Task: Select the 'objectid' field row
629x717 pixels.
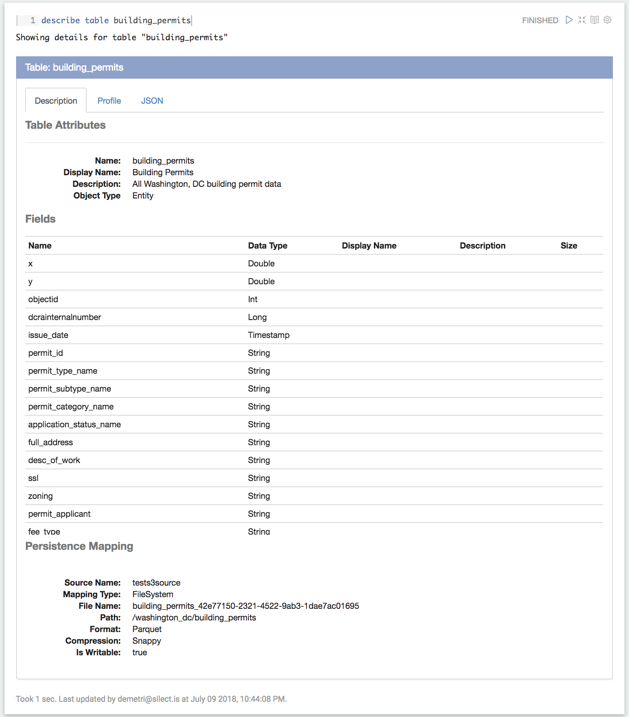Action: pos(314,299)
